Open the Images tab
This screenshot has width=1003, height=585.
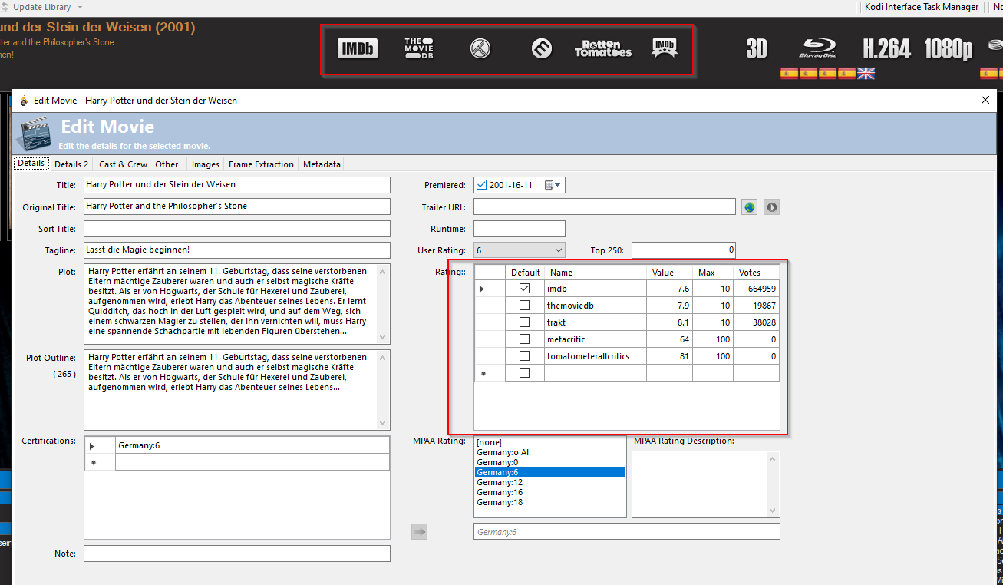coord(206,164)
